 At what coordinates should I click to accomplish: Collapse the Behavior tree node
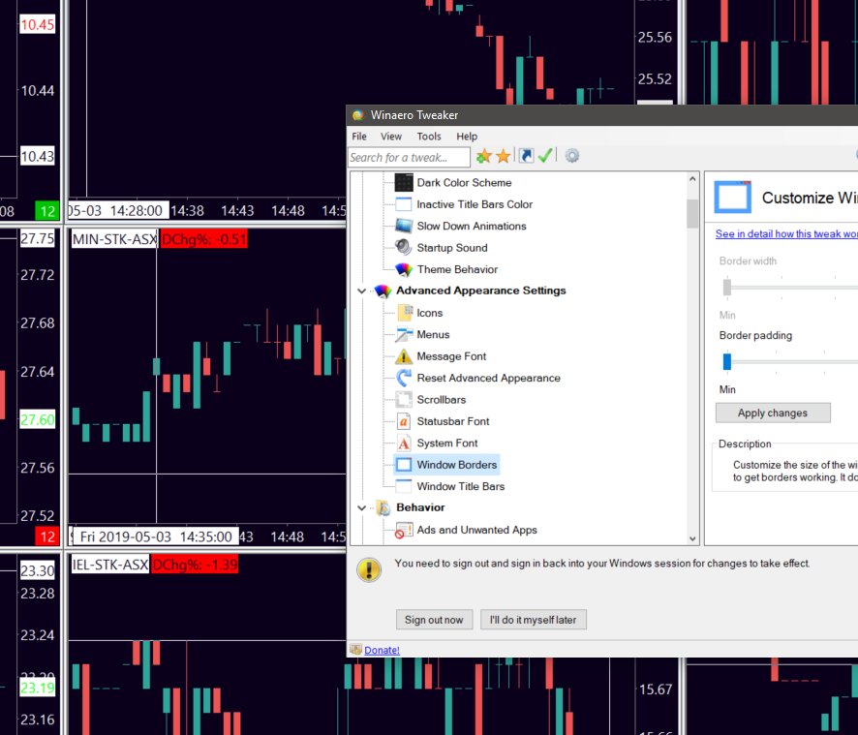click(361, 507)
